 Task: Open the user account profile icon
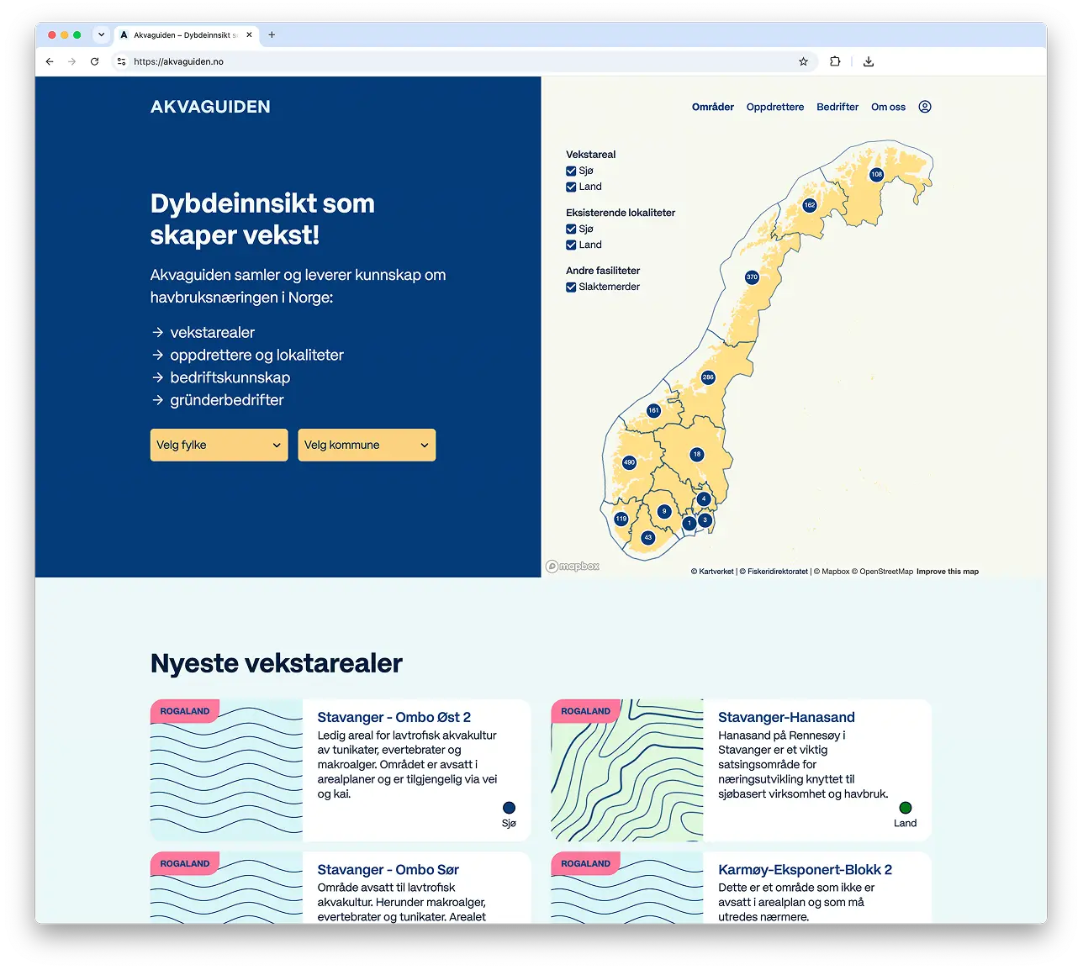[x=925, y=107]
